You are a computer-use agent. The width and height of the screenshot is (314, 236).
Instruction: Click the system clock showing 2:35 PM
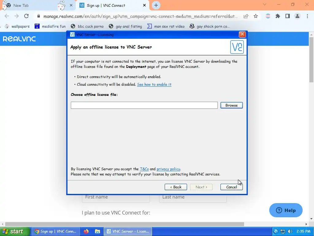tap(303, 231)
